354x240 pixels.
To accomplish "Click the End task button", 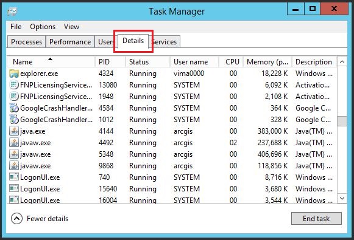I will point(316,218).
